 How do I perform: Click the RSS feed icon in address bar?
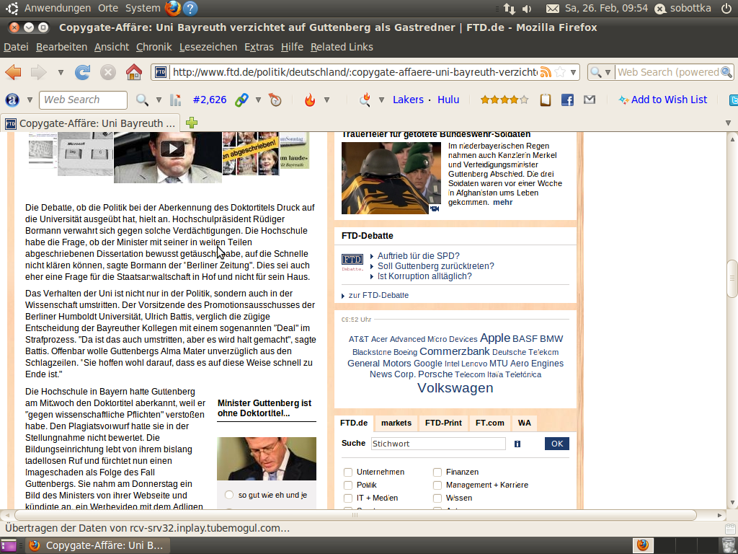(546, 72)
